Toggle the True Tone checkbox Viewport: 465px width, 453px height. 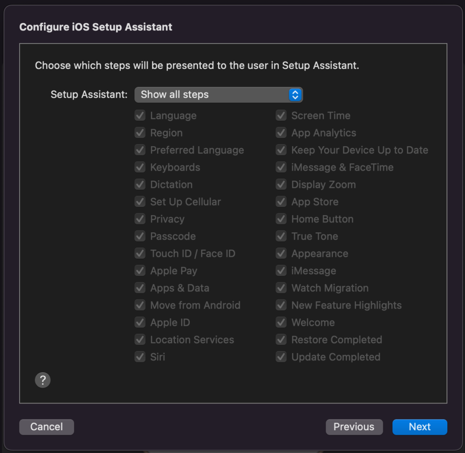click(x=281, y=236)
